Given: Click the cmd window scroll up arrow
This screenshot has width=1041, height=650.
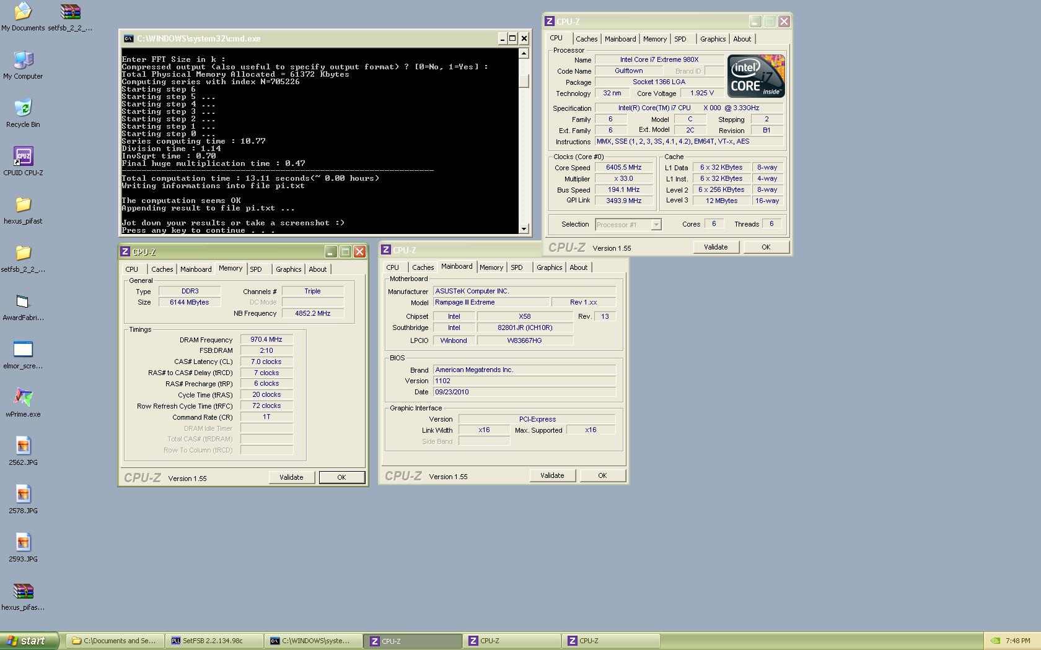Looking at the screenshot, I should click(x=524, y=53).
